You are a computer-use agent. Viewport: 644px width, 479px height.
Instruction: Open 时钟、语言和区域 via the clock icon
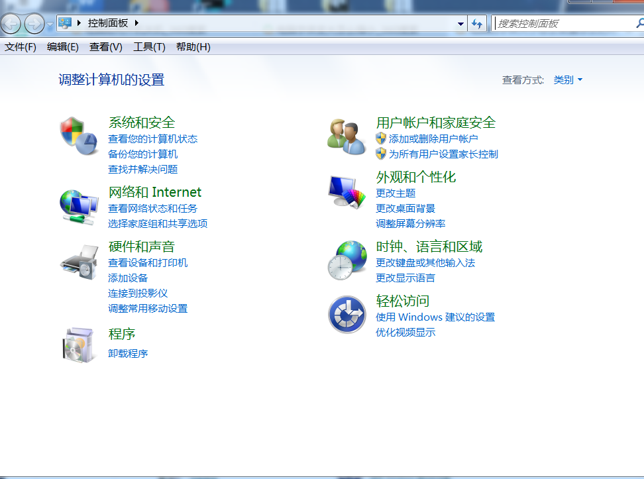(x=346, y=259)
